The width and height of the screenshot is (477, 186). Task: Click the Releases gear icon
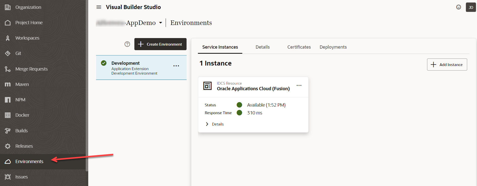pyautogui.click(x=8, y=146)
